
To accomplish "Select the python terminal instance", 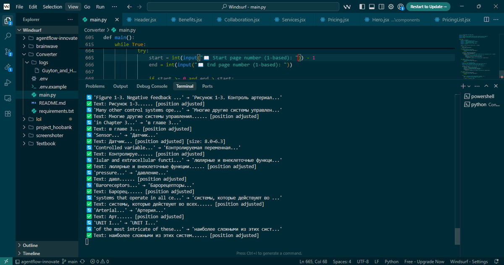I will coord(482,104).
